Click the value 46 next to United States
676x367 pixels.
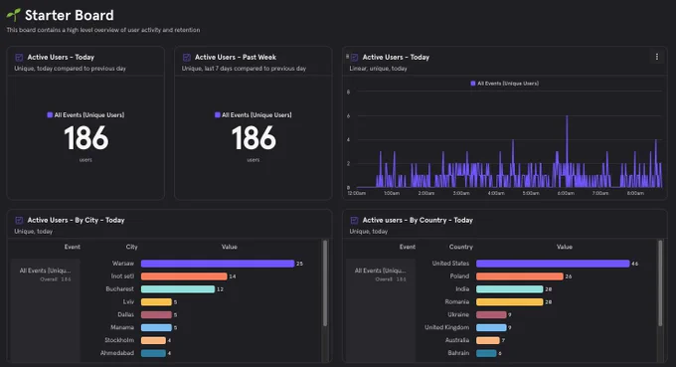click(634, 264)
